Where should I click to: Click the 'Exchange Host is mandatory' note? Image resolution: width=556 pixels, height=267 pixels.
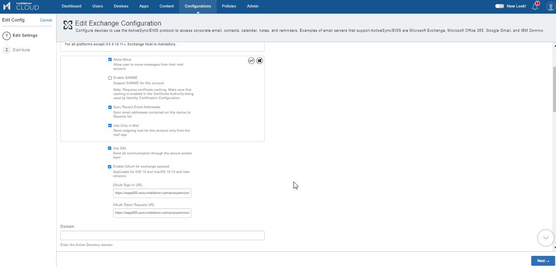click(x=121, y=44)
